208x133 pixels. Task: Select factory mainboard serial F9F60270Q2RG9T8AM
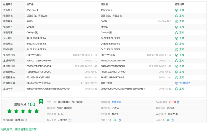pos(39,61)
